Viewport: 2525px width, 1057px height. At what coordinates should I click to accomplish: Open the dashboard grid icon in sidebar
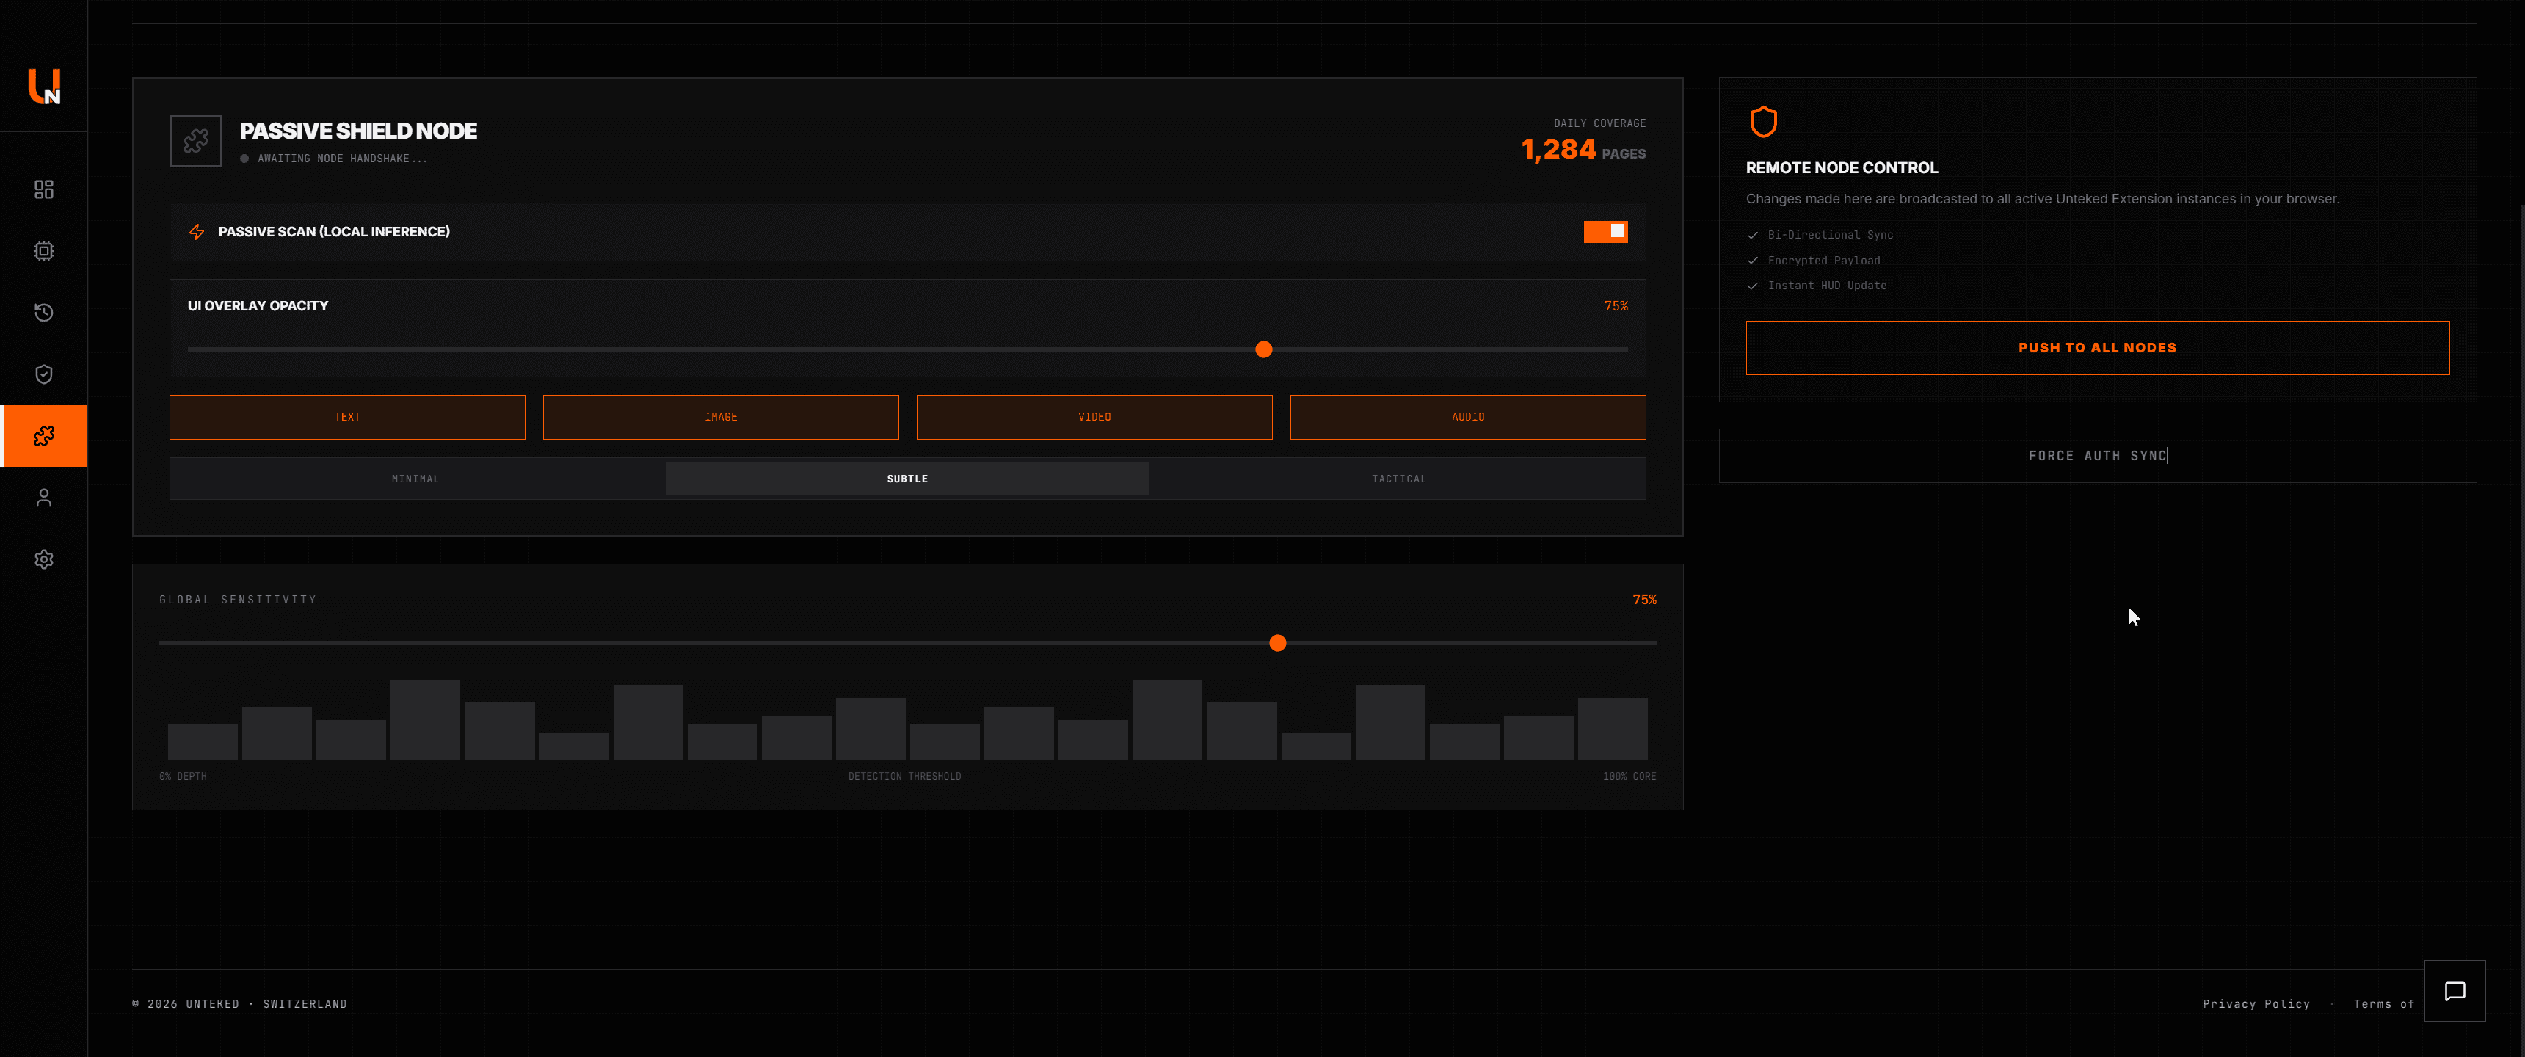coord(43,189)
